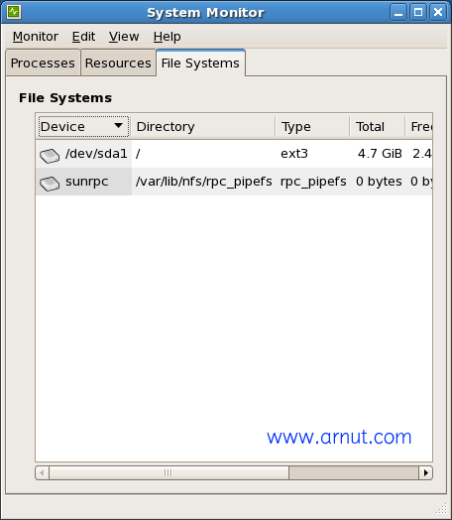Switch to the Resources tab
This screenshot has width=452, height=520.
coord(118,63)
